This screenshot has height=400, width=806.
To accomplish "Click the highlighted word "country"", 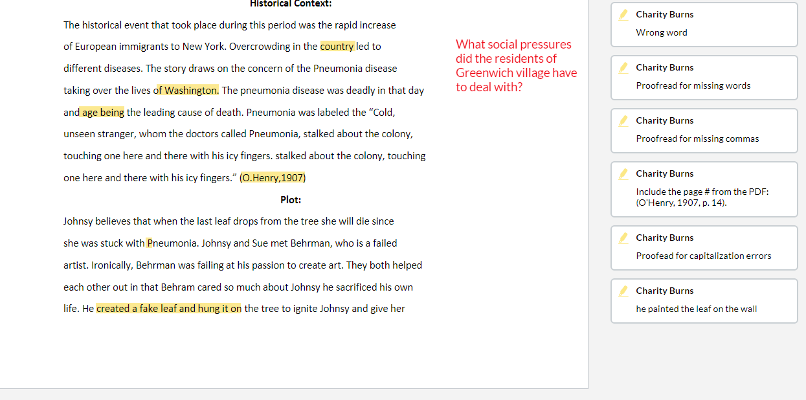I will point(337,47).
